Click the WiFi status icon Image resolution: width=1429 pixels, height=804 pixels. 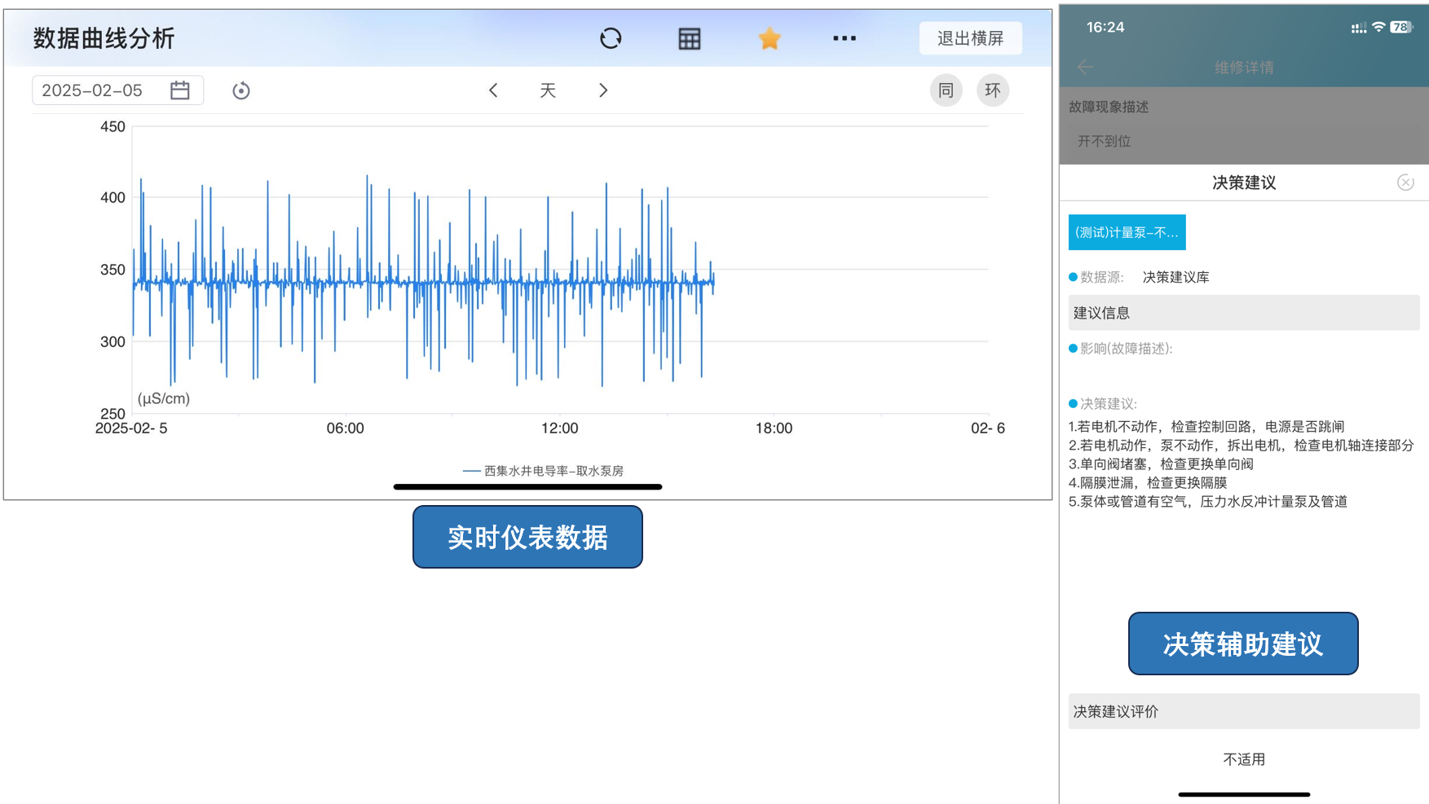[1378, 27]
